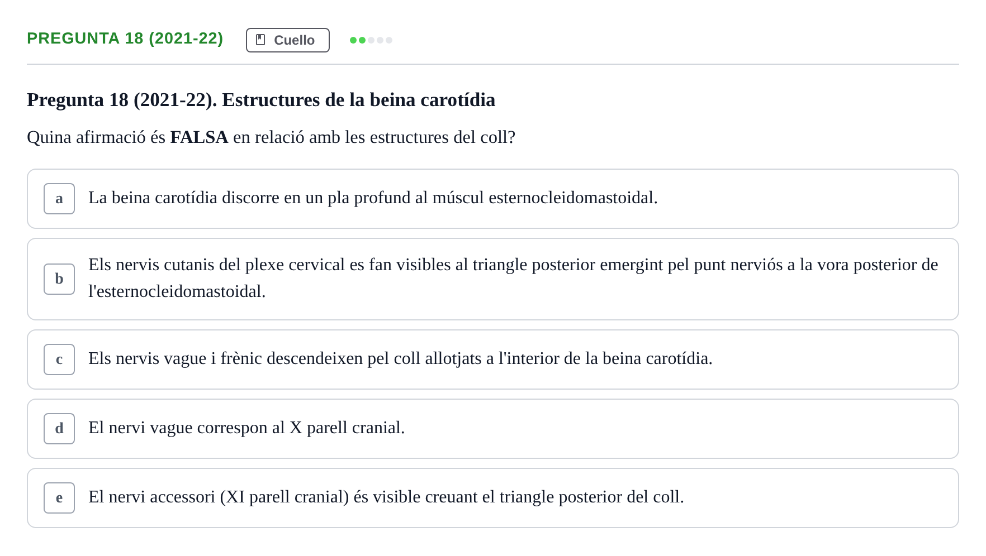Choose option about nervis vague i frènic
The width and height of the screenshot is (986, 556).
(493, 360)
